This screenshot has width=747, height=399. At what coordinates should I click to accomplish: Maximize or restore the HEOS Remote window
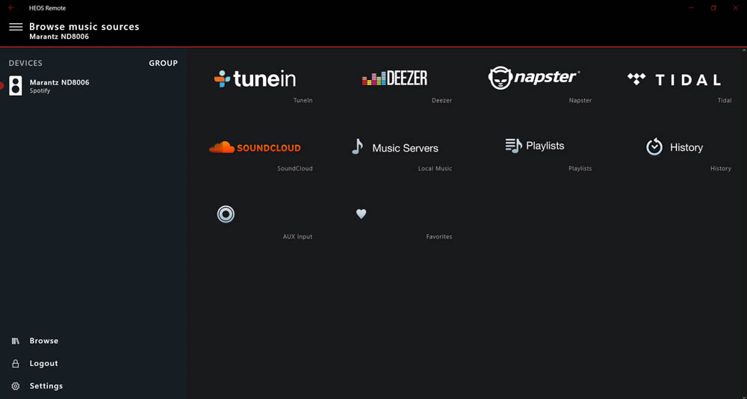(x=713, y=7)
